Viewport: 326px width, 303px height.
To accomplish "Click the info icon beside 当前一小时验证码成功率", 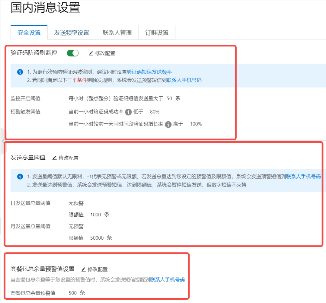I will 128,112.
